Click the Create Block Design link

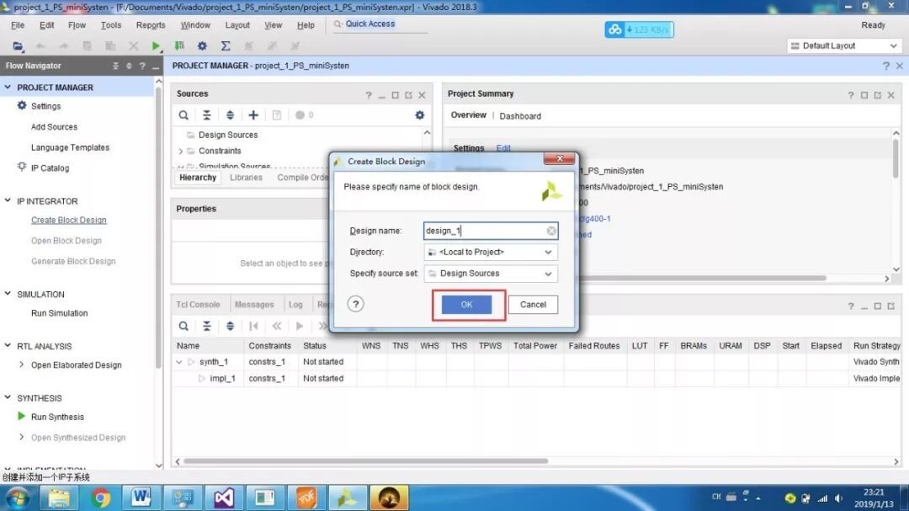(x=68, y=221)
